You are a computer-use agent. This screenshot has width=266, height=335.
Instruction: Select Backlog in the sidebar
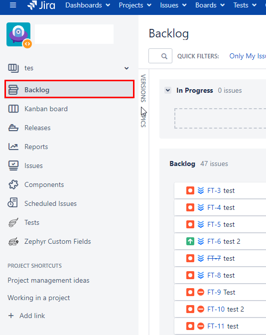(x=70, y=89)
